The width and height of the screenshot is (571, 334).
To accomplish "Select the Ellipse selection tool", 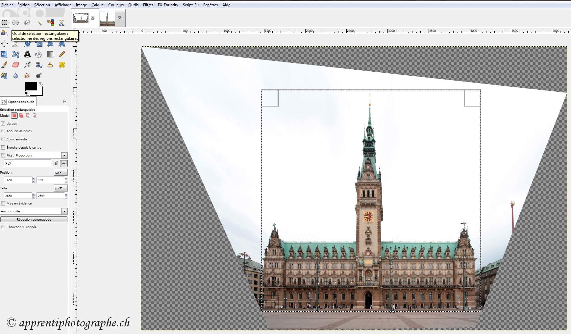I will (x=15, y=23).
